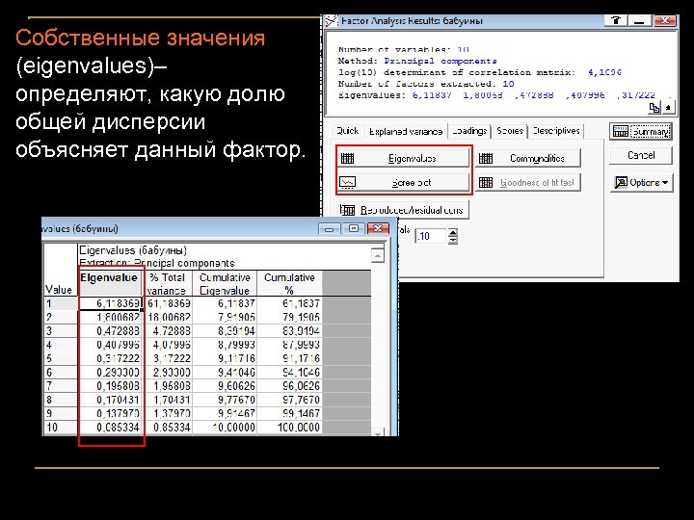Click the Eigenvalues button grid icon
This screenshot has height=520, width=694.
(x=348, y=158)
